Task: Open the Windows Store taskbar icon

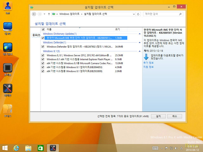Action: click(41, 148)
